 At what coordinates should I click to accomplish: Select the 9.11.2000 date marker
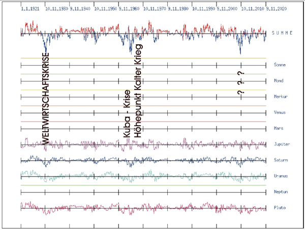point(227,9)
